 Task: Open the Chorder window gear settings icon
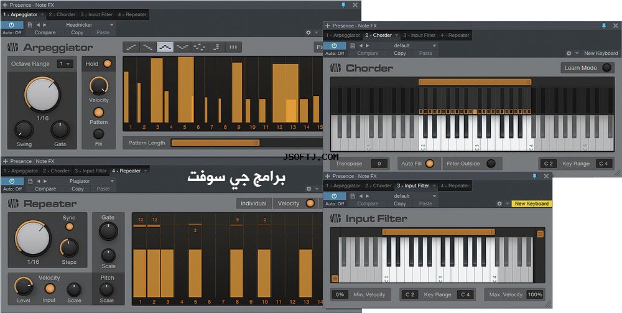click(x=569, y=53)
